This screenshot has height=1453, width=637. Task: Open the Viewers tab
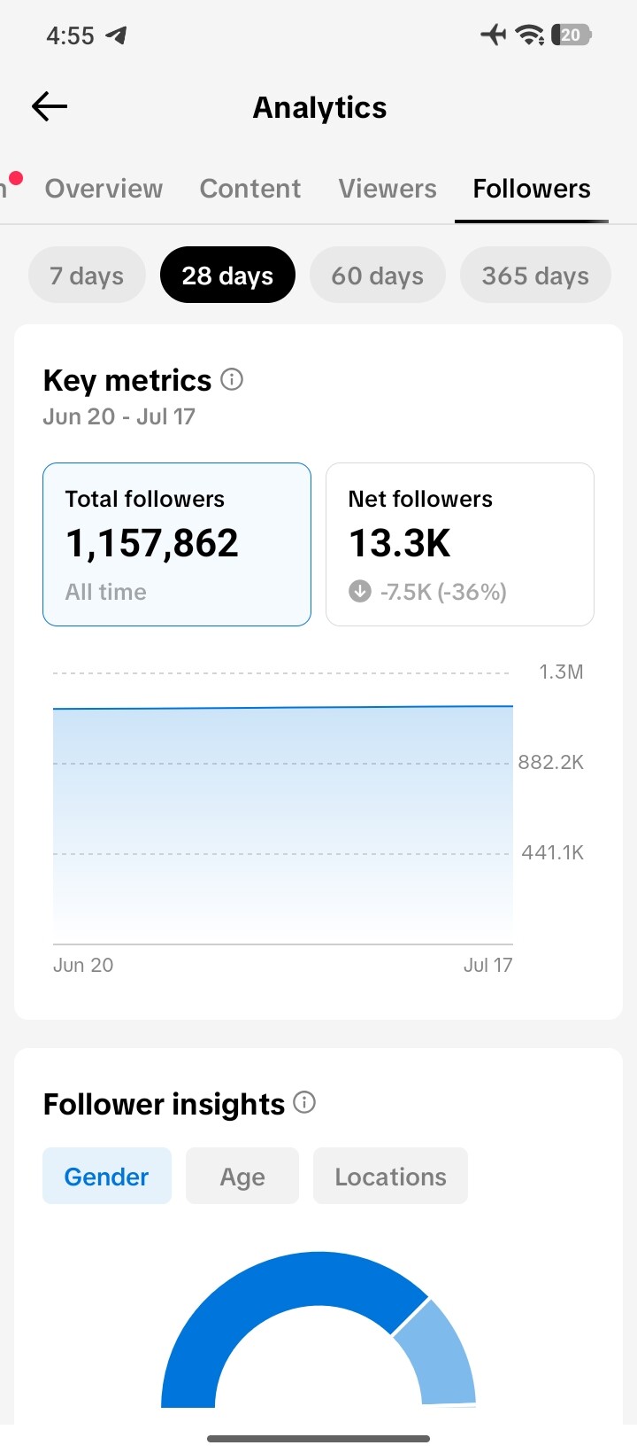pos(388,188)
